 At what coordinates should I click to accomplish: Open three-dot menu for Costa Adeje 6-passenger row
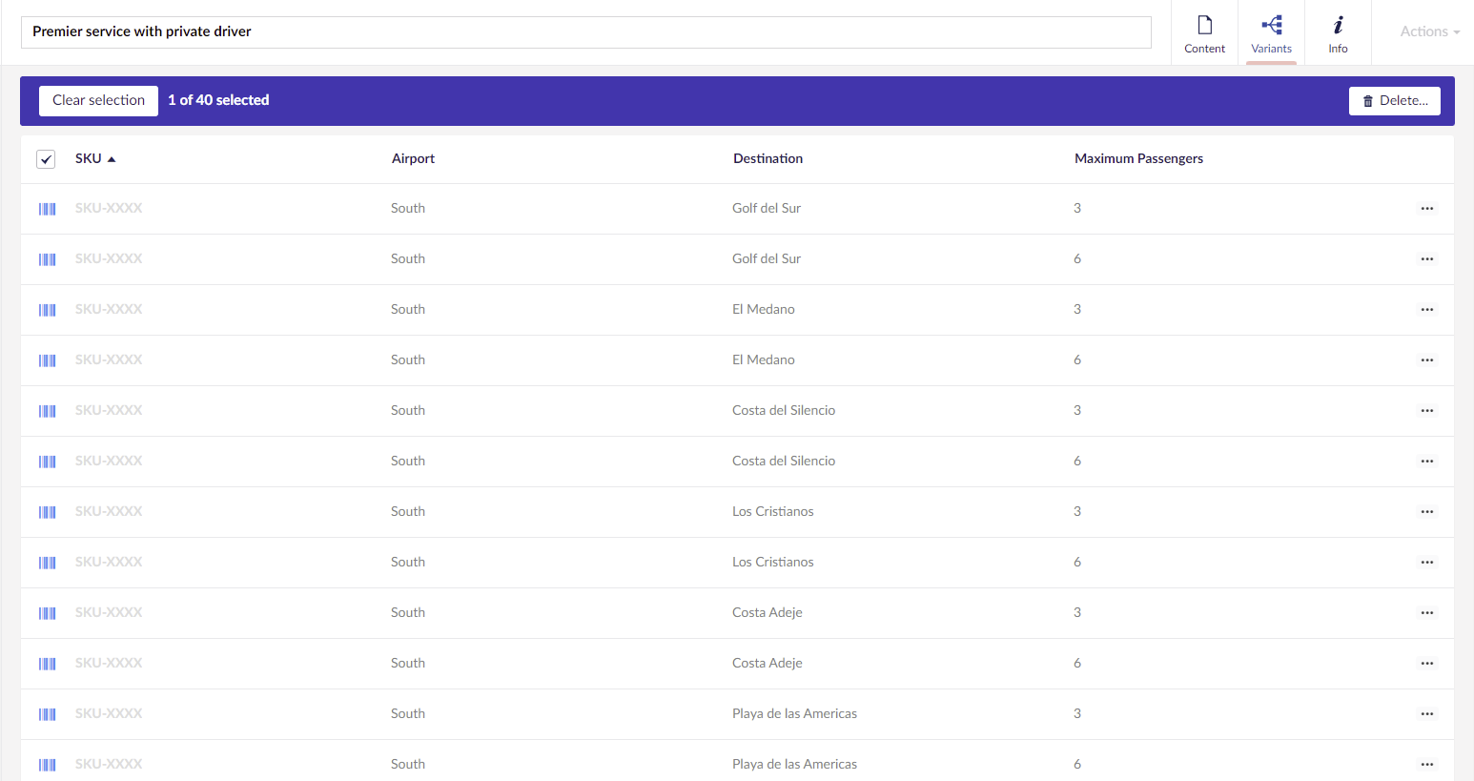(1427, 663)
